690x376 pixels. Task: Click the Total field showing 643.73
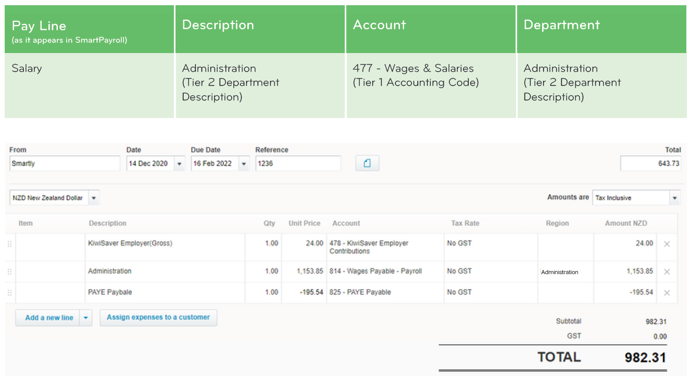pos(650,163)
